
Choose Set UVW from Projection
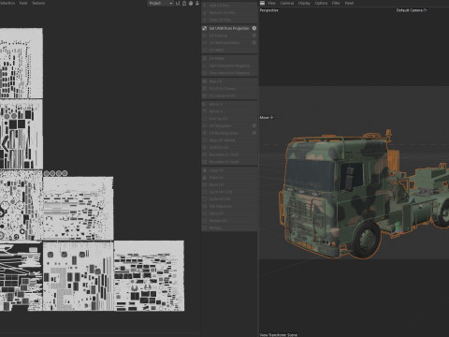click(x=229, y=28)
